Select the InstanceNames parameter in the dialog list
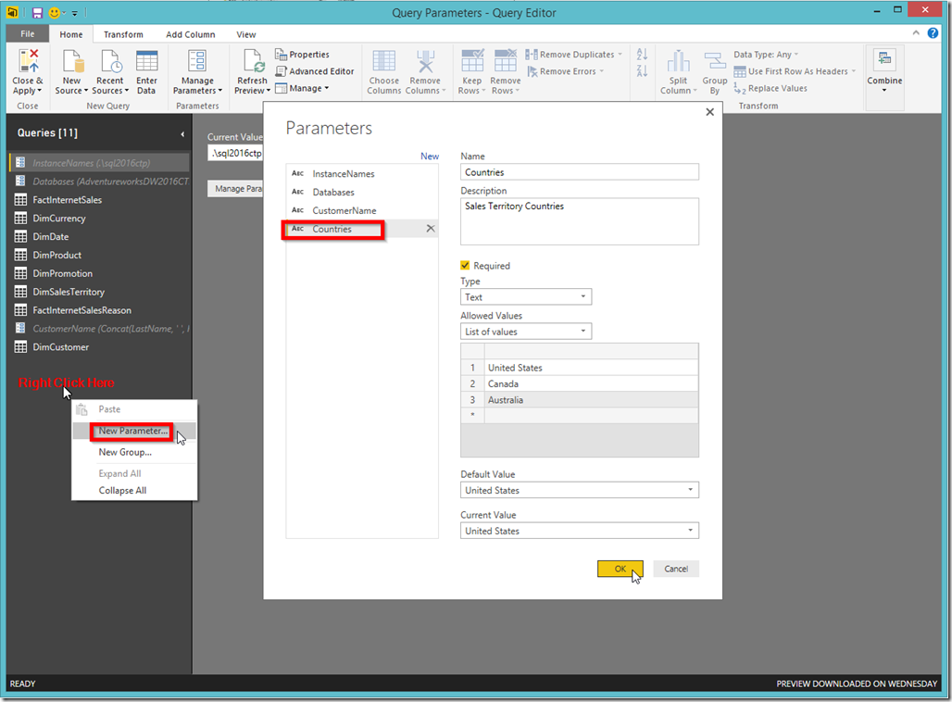Viewport: 952px width, 702px height. point(362,174)
